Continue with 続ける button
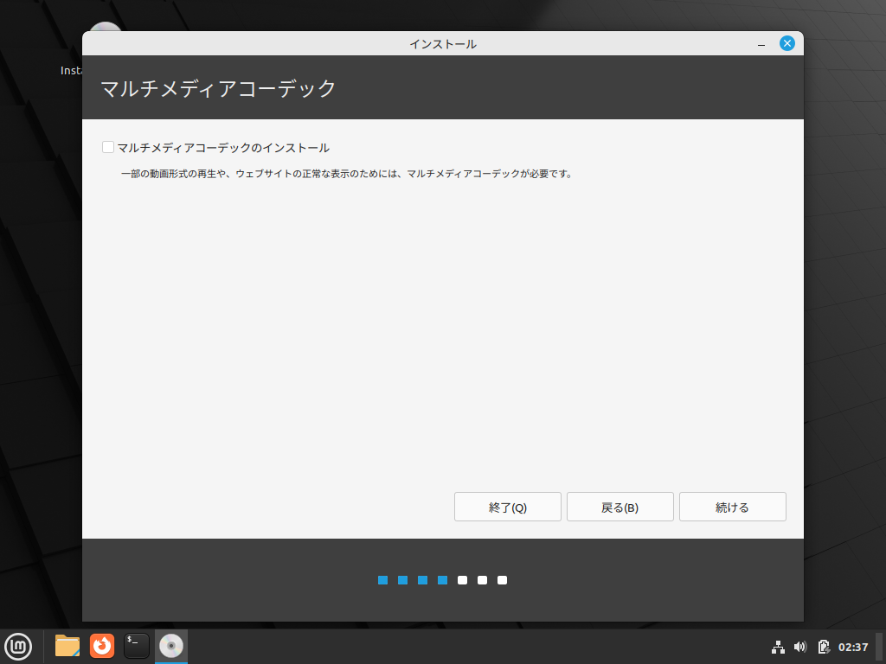This screenshot has height=664, width=886. click(732, 507)
